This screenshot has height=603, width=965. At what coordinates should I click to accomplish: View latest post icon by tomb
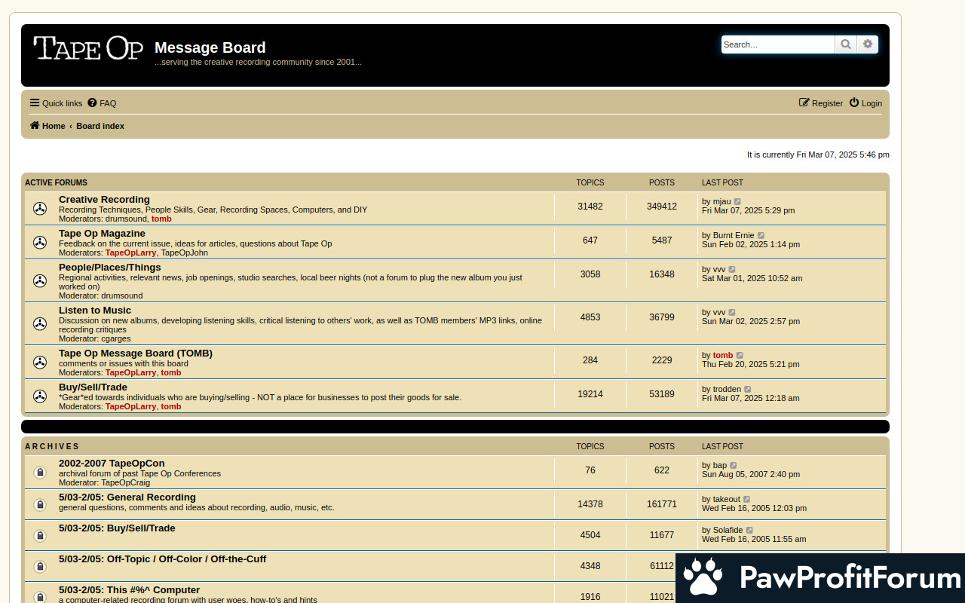coord(740,356)
